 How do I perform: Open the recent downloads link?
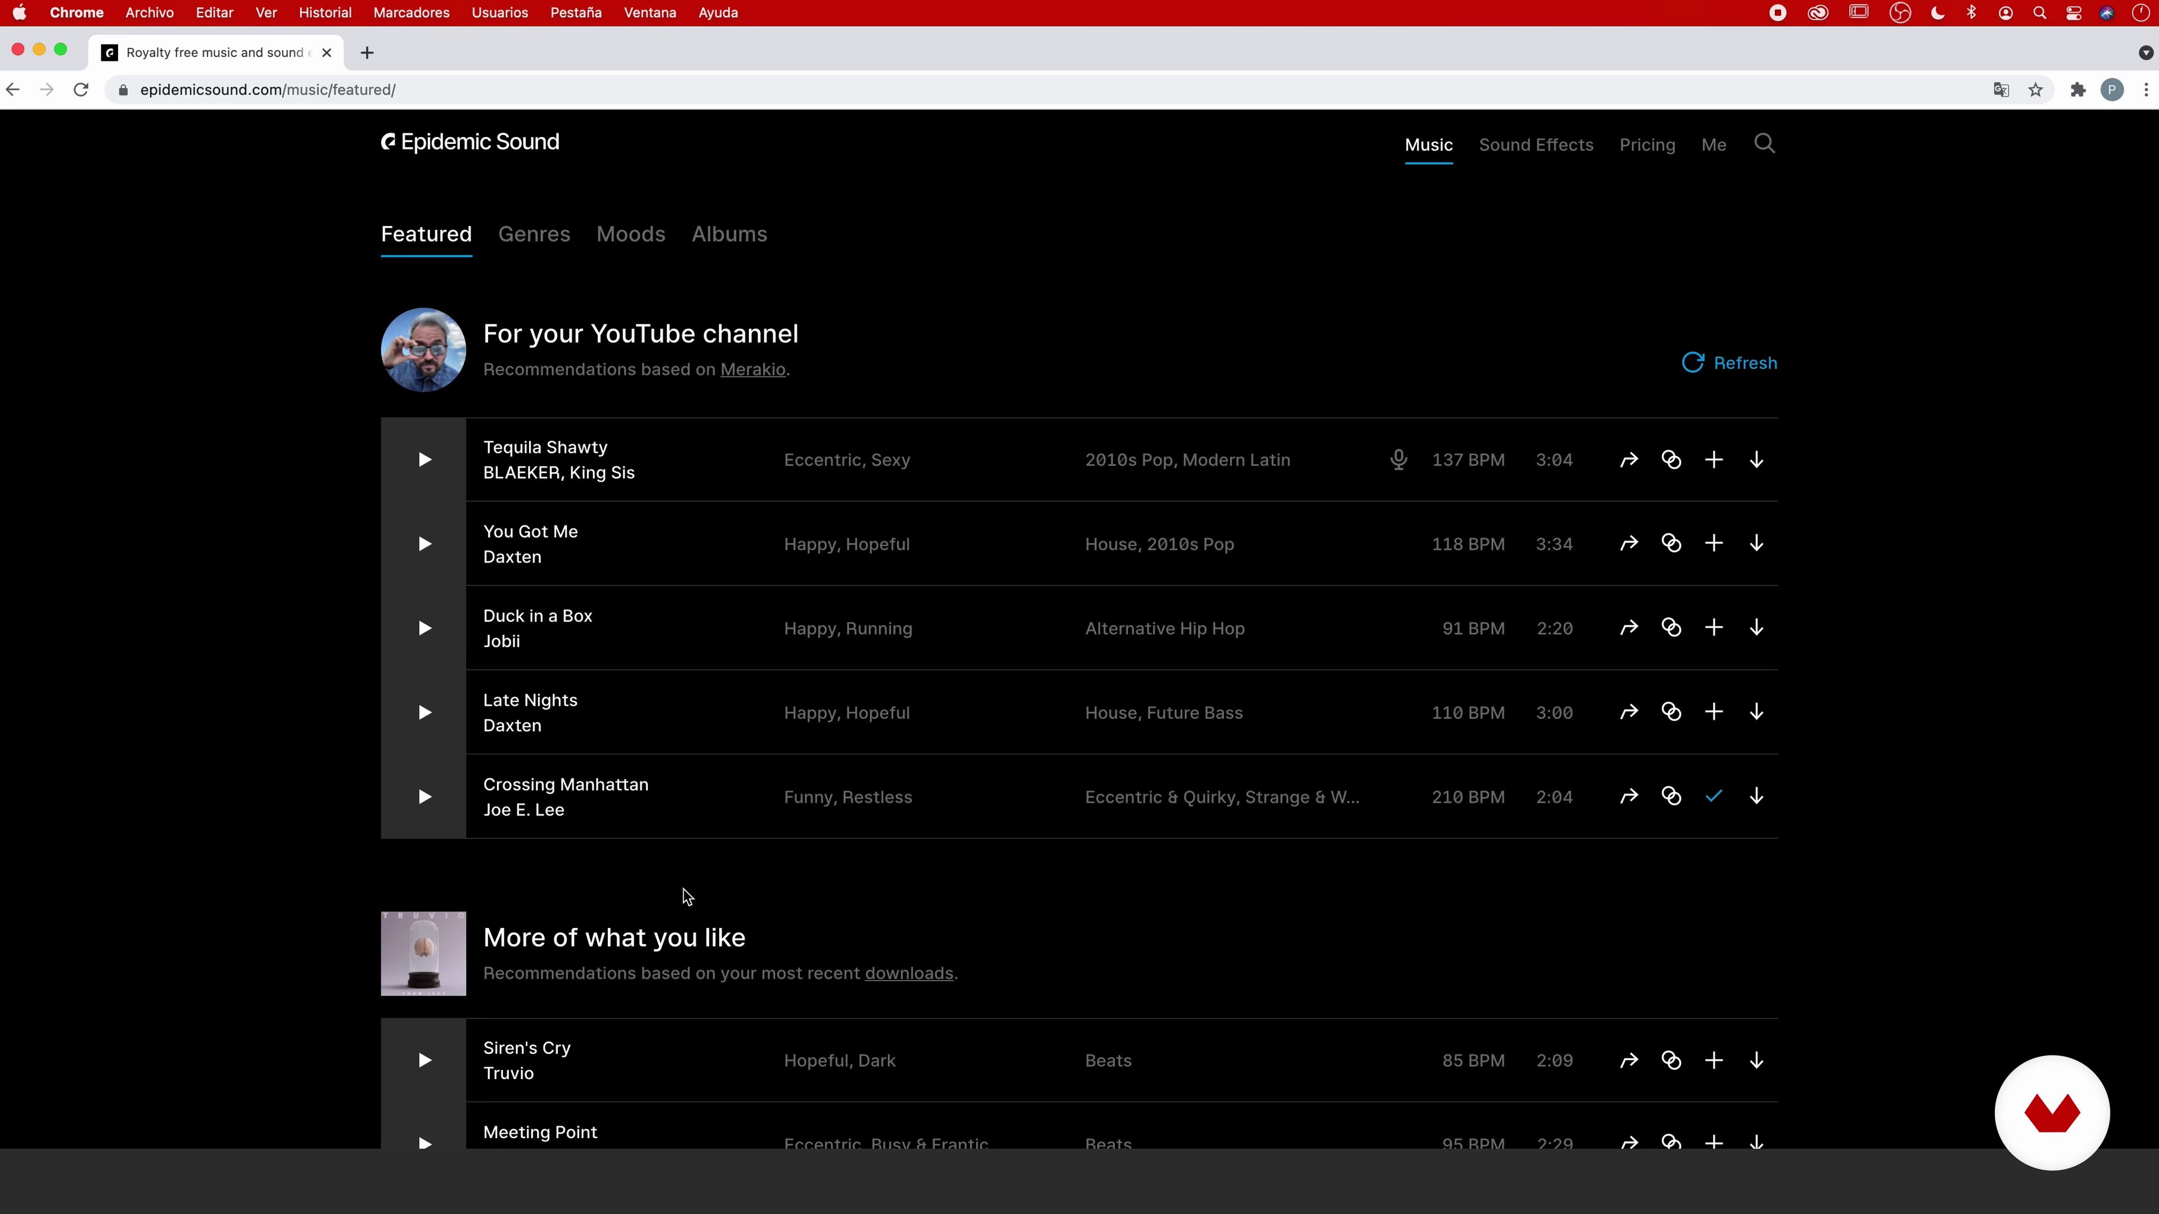pos(909,973)
